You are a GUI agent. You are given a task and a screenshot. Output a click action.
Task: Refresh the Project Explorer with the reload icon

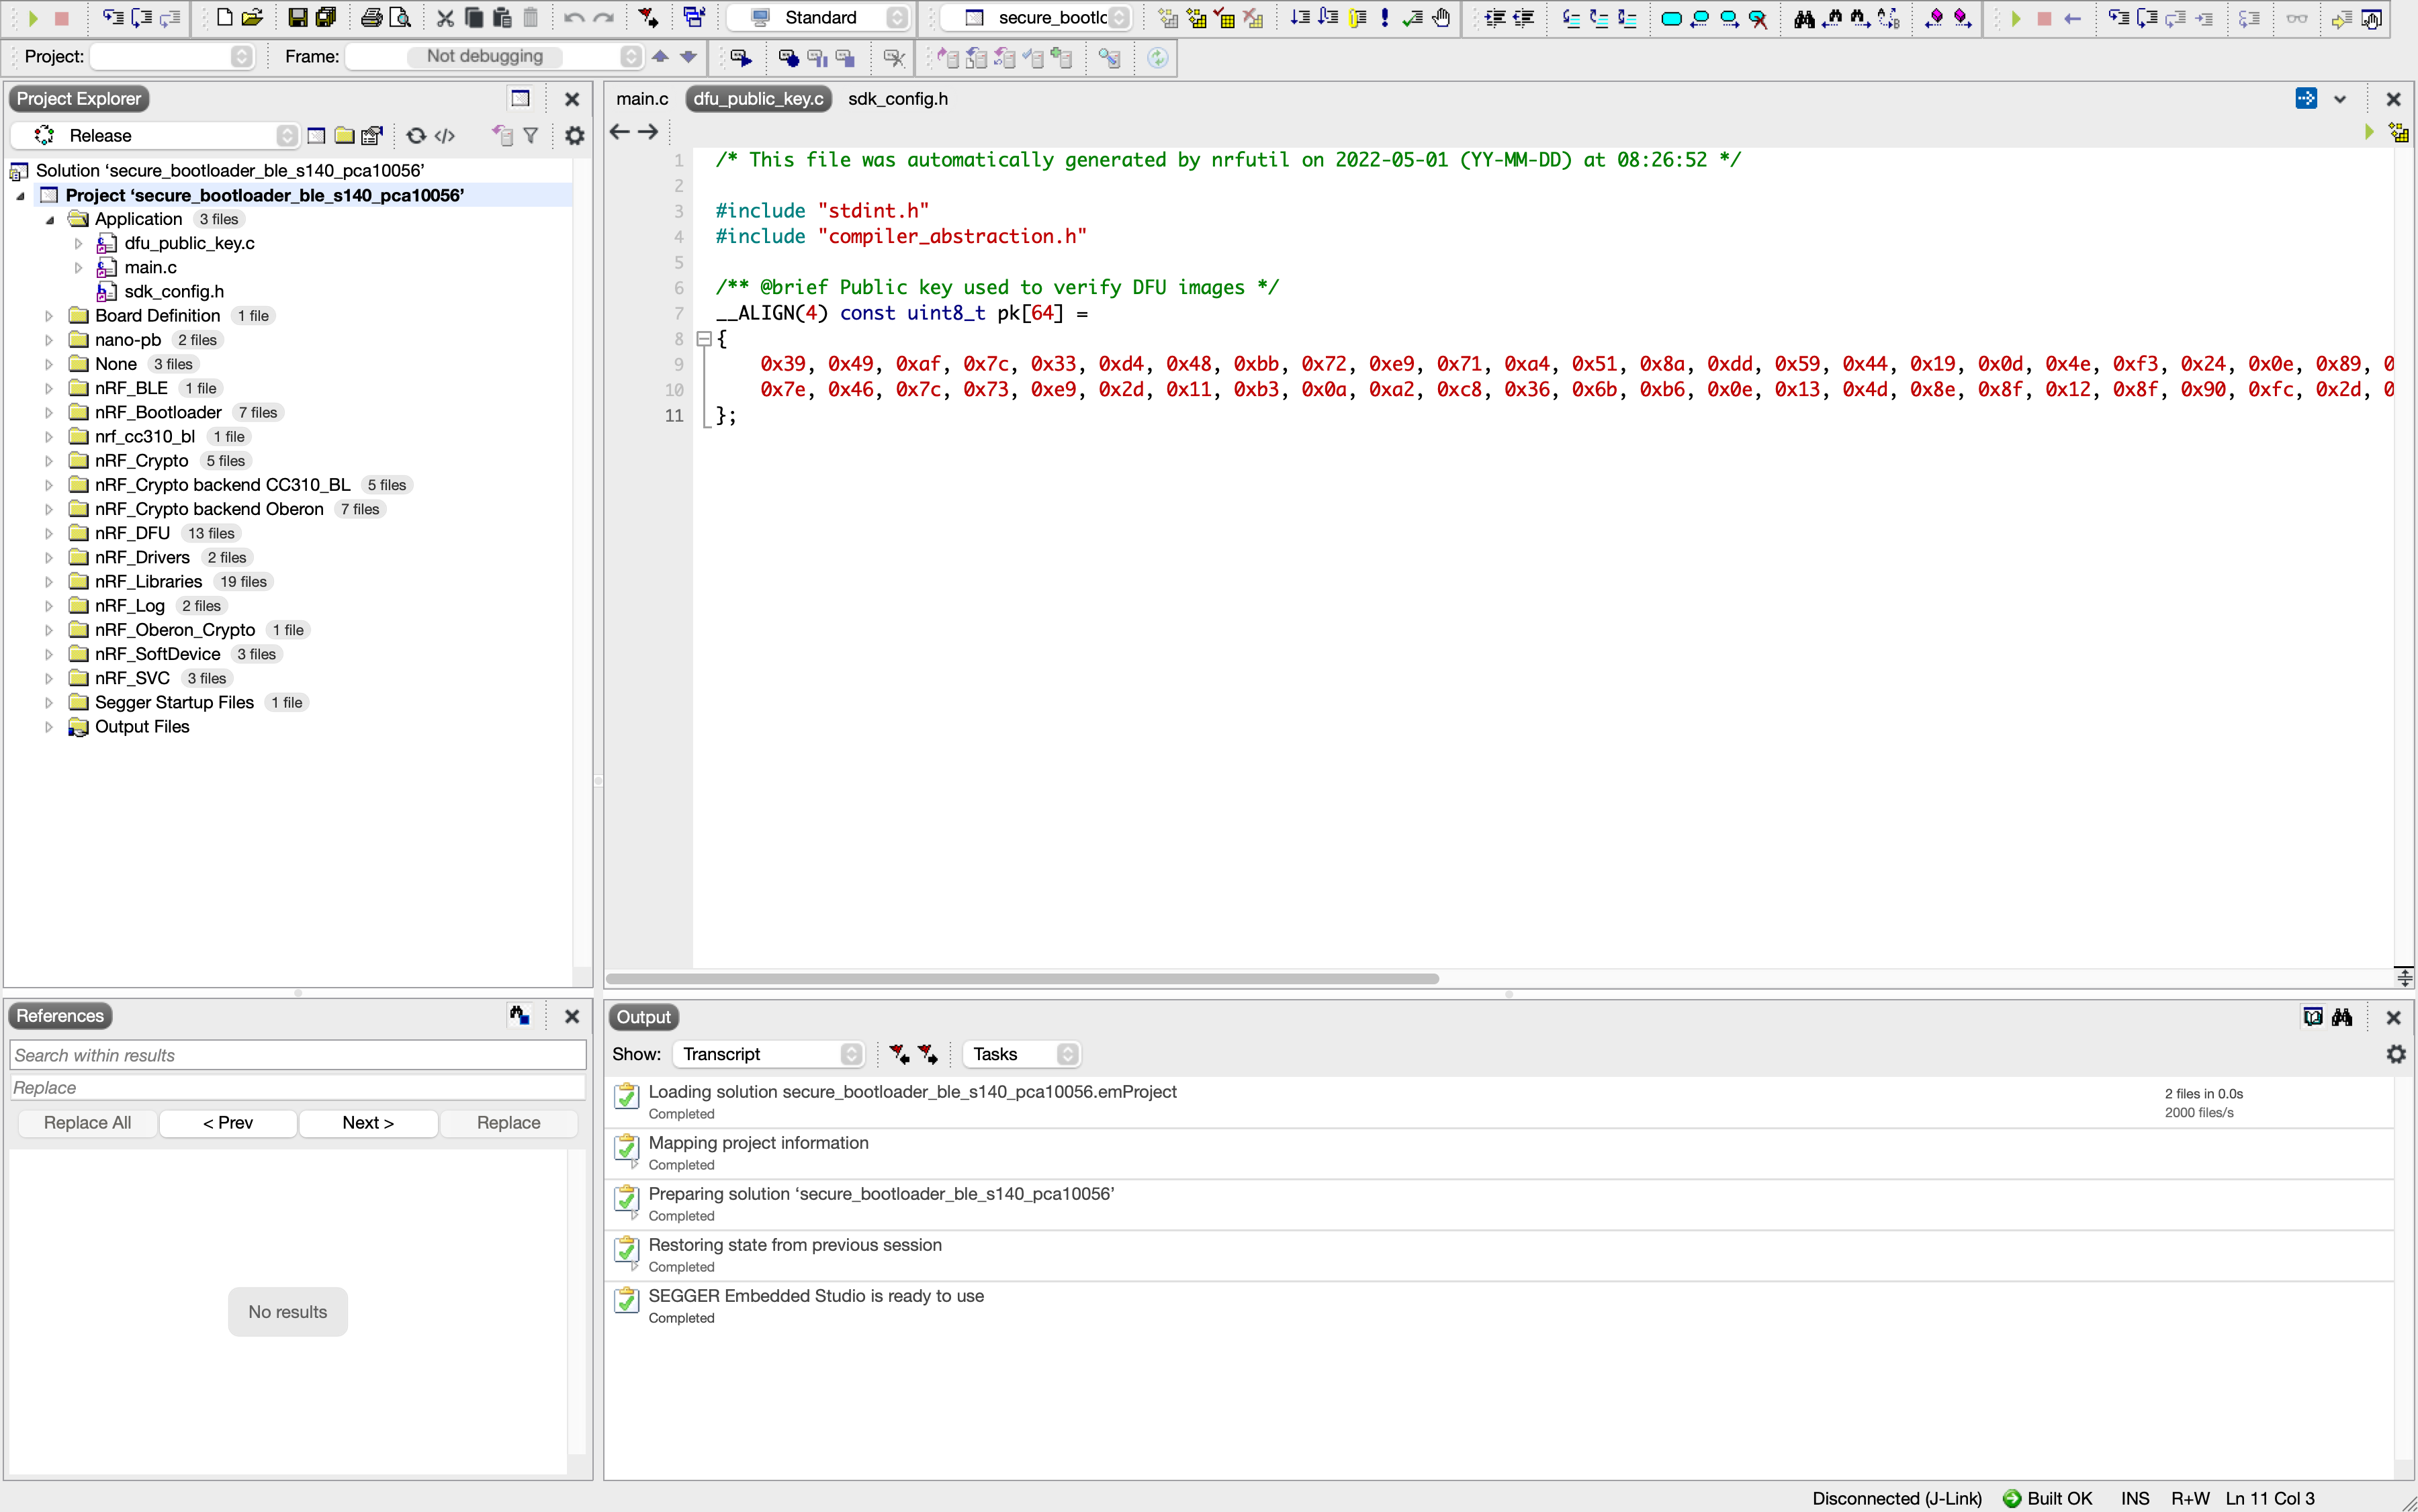pyautogui.click(x=417, y=135)
